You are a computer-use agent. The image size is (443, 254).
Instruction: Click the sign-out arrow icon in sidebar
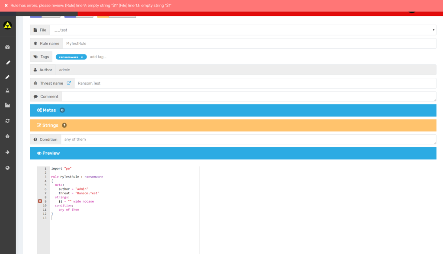coord(7,152)
